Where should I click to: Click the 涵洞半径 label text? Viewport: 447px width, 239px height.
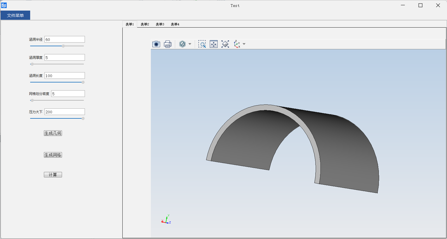(x=36, y=40)
